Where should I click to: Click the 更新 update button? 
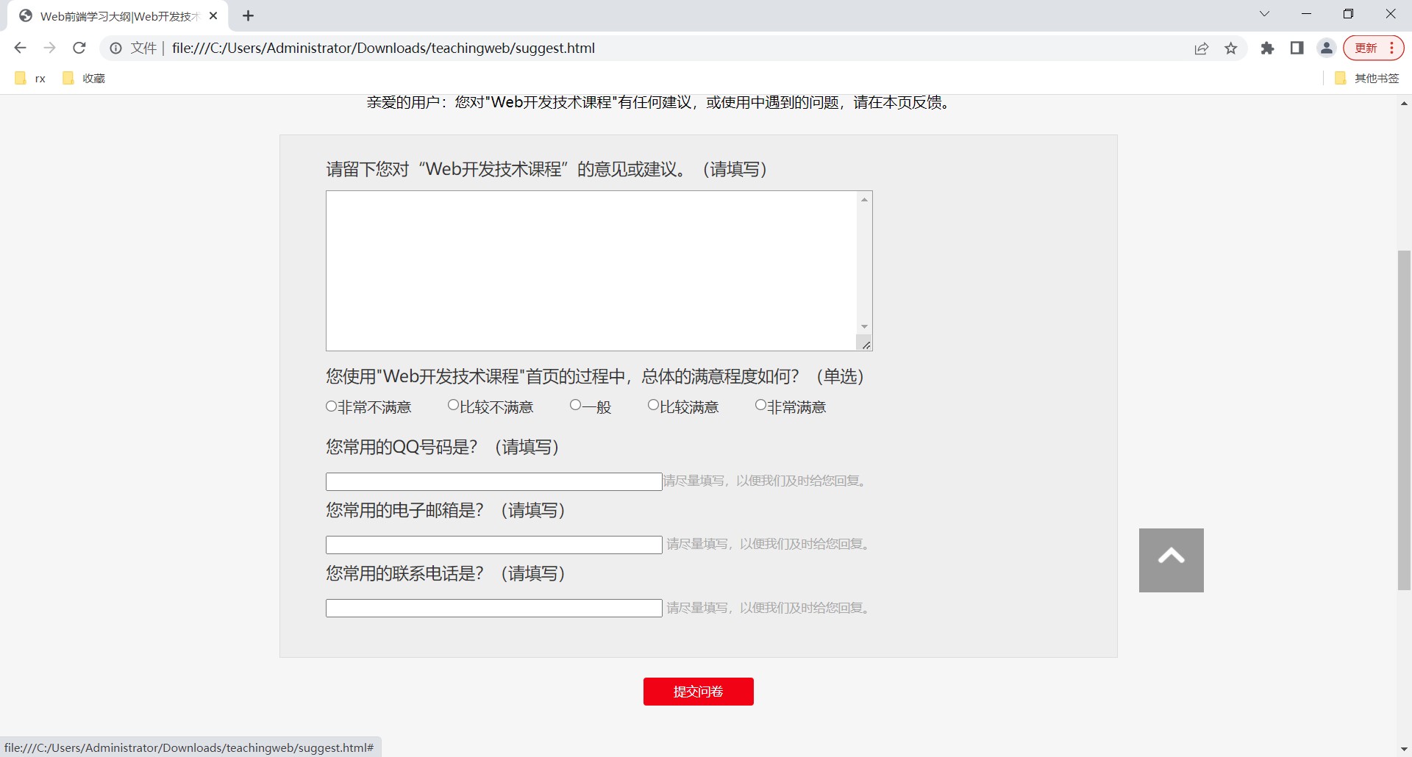(1366, 49)
